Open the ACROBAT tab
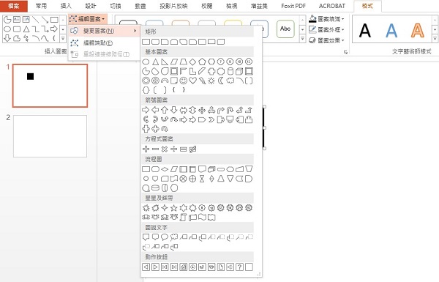 [331, 6]
